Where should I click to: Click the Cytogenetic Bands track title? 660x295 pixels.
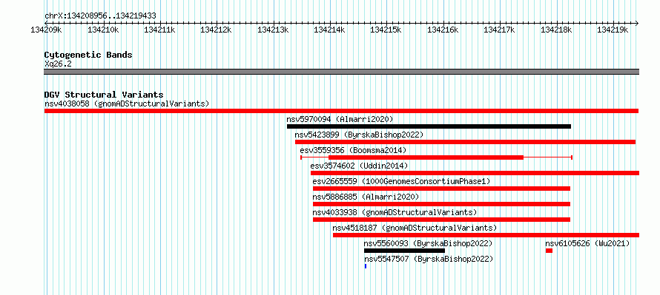pos(88,55)
